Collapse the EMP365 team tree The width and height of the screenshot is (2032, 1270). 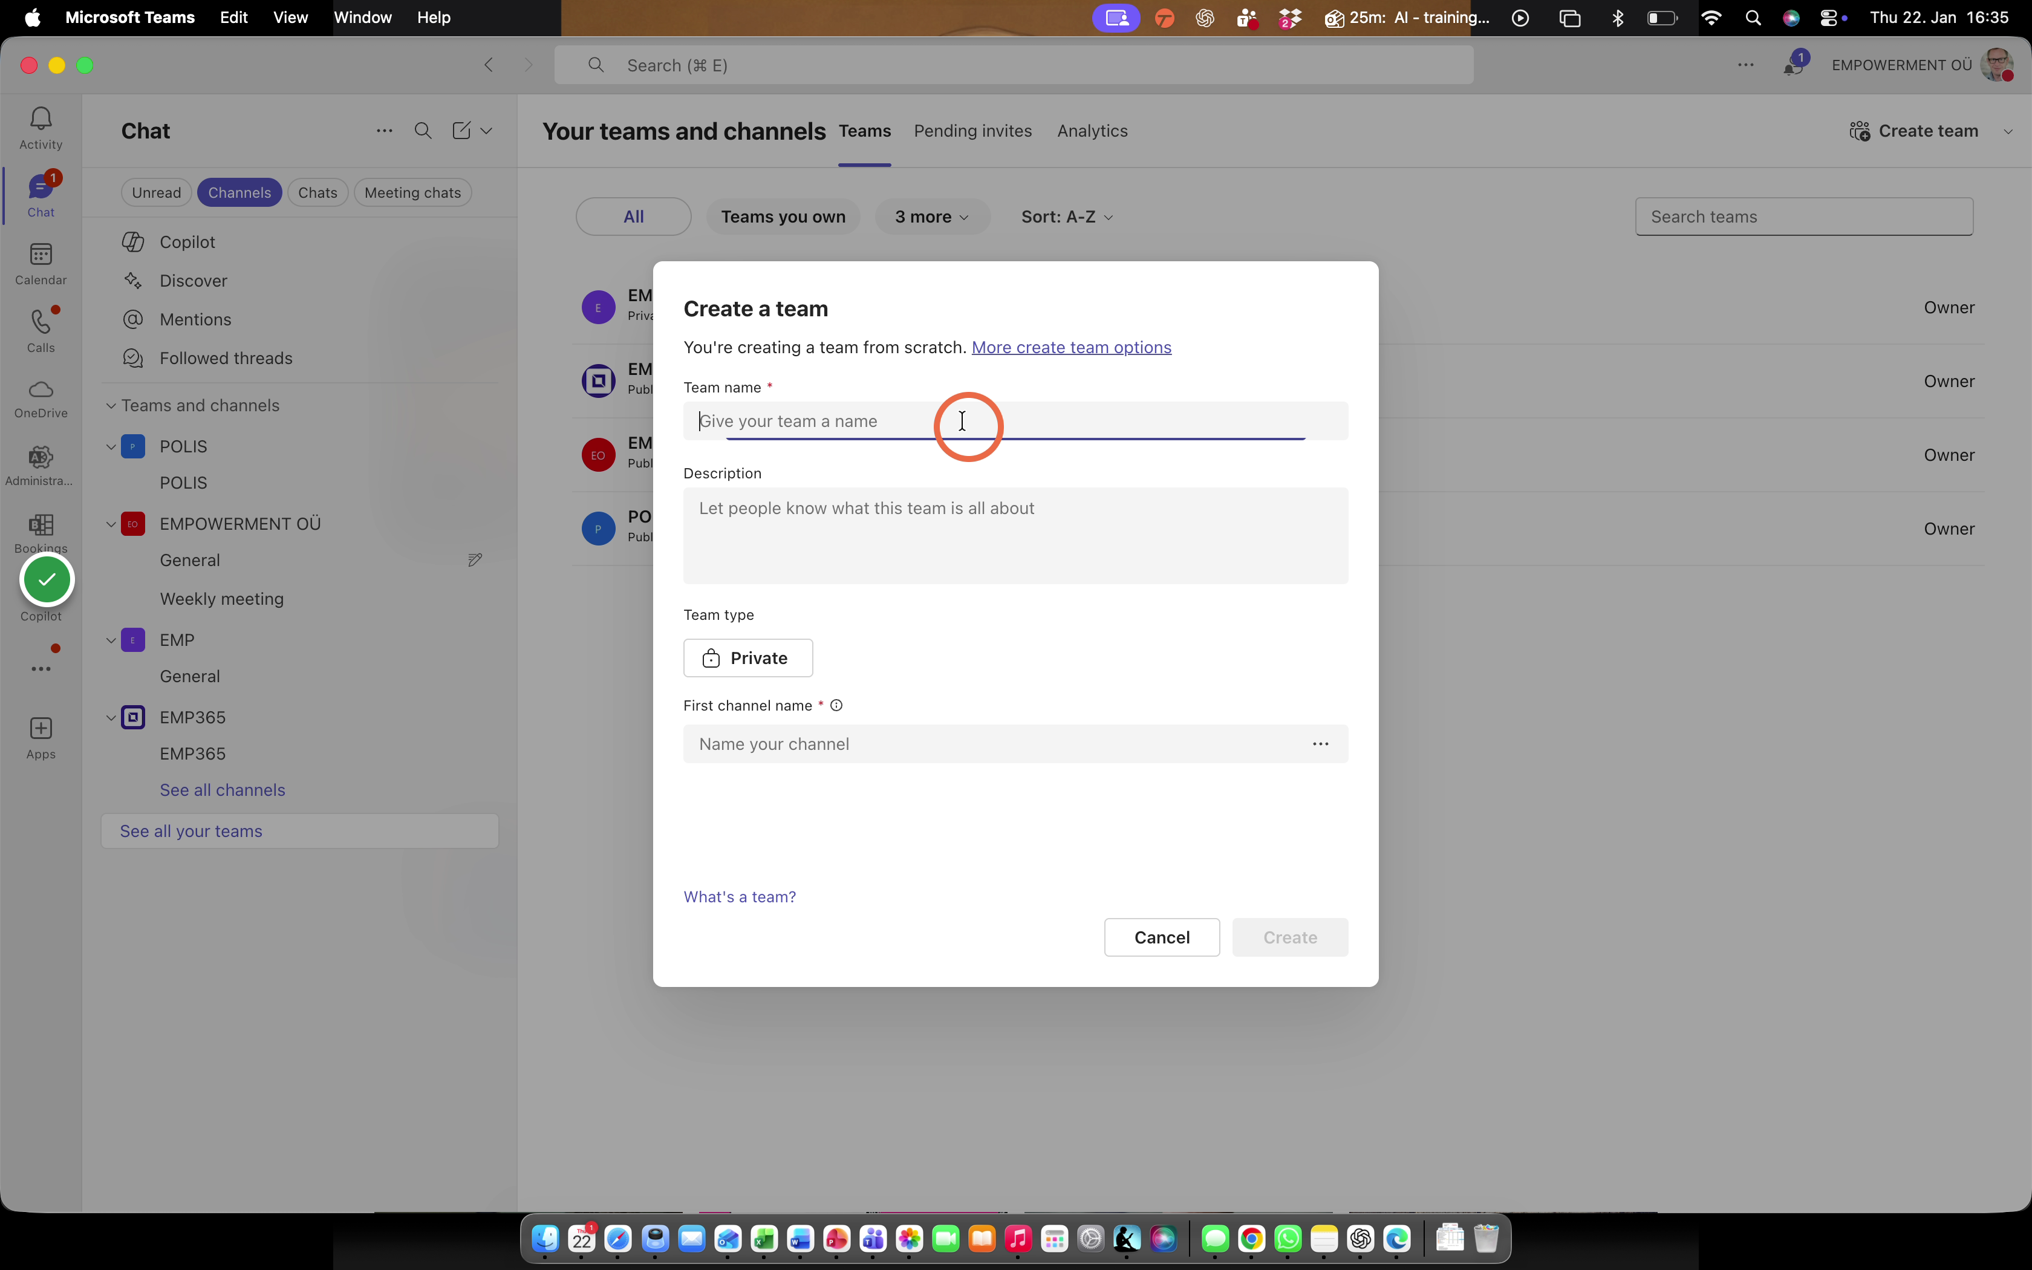110,717
